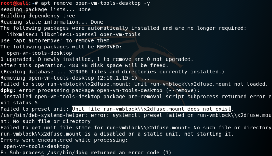Click the 'Building dependency tree' line
Viewport: 272px width, 156px height.
tap(37, 16)
